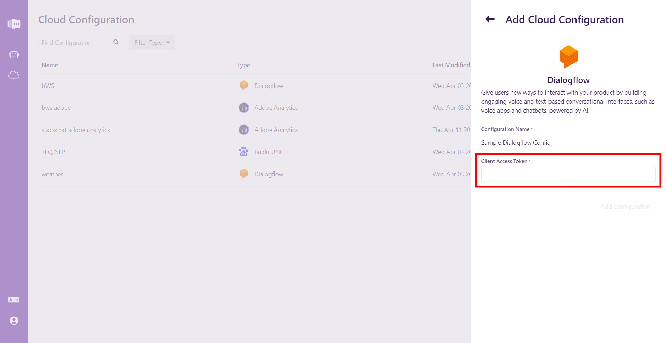Click the Client Access Token input field
Viewport: 666px width, 343px height.
click(x=568, y=174)
